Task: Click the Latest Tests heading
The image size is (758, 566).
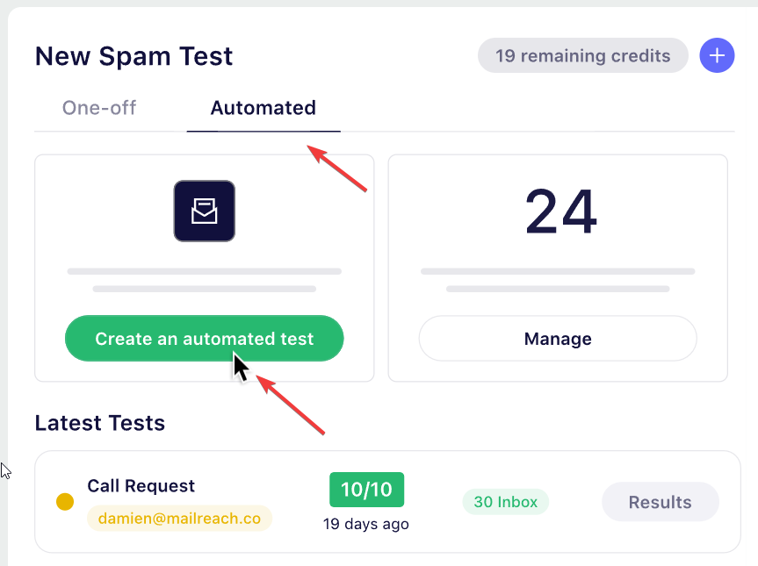Action: 99,423
